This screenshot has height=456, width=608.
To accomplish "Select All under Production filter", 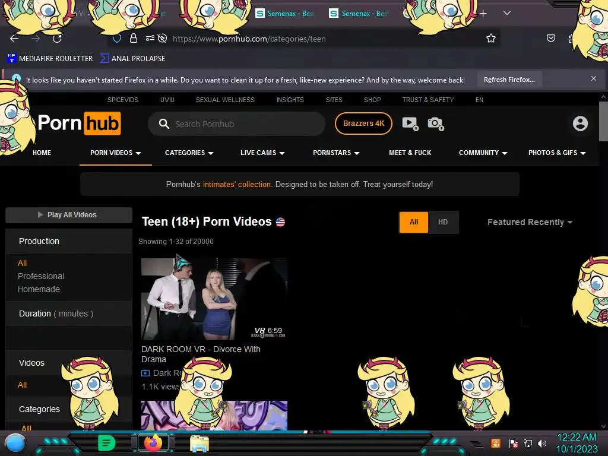I will tap(22, 263).
